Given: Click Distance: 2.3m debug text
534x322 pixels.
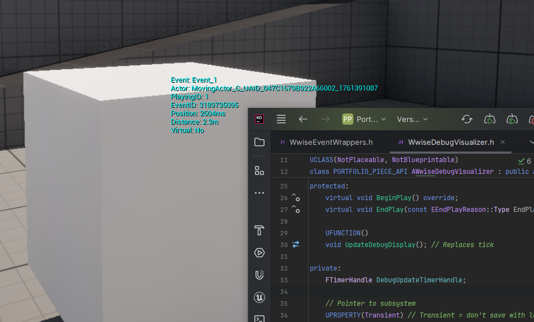Looking at the screenshot, I should [x=195, y=122].
